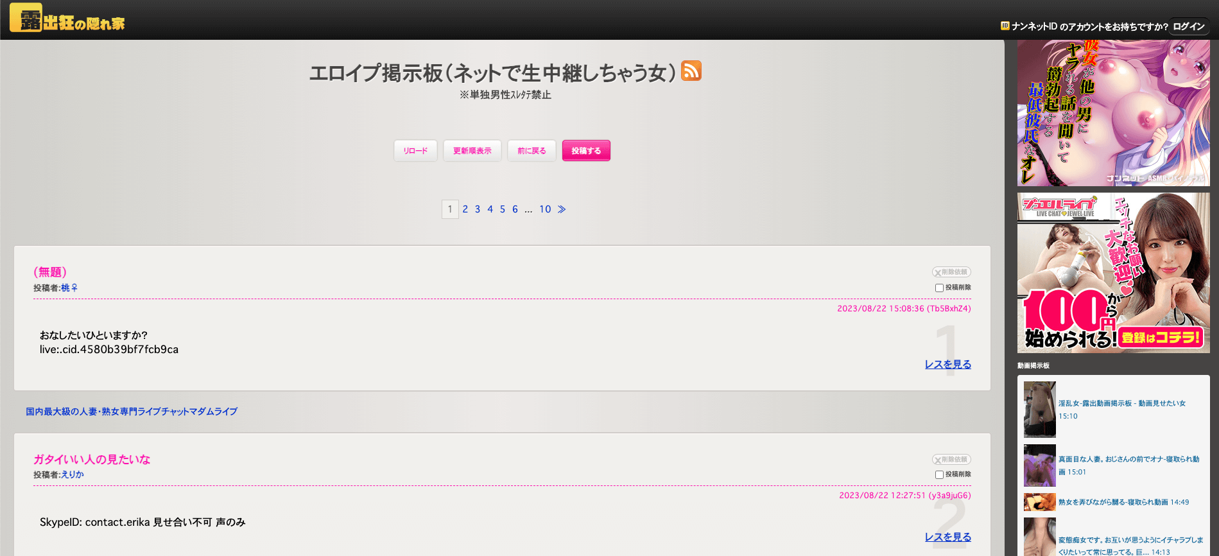Open sidebar video thumbnail for the 14:13 entry

coord(1040,537)
